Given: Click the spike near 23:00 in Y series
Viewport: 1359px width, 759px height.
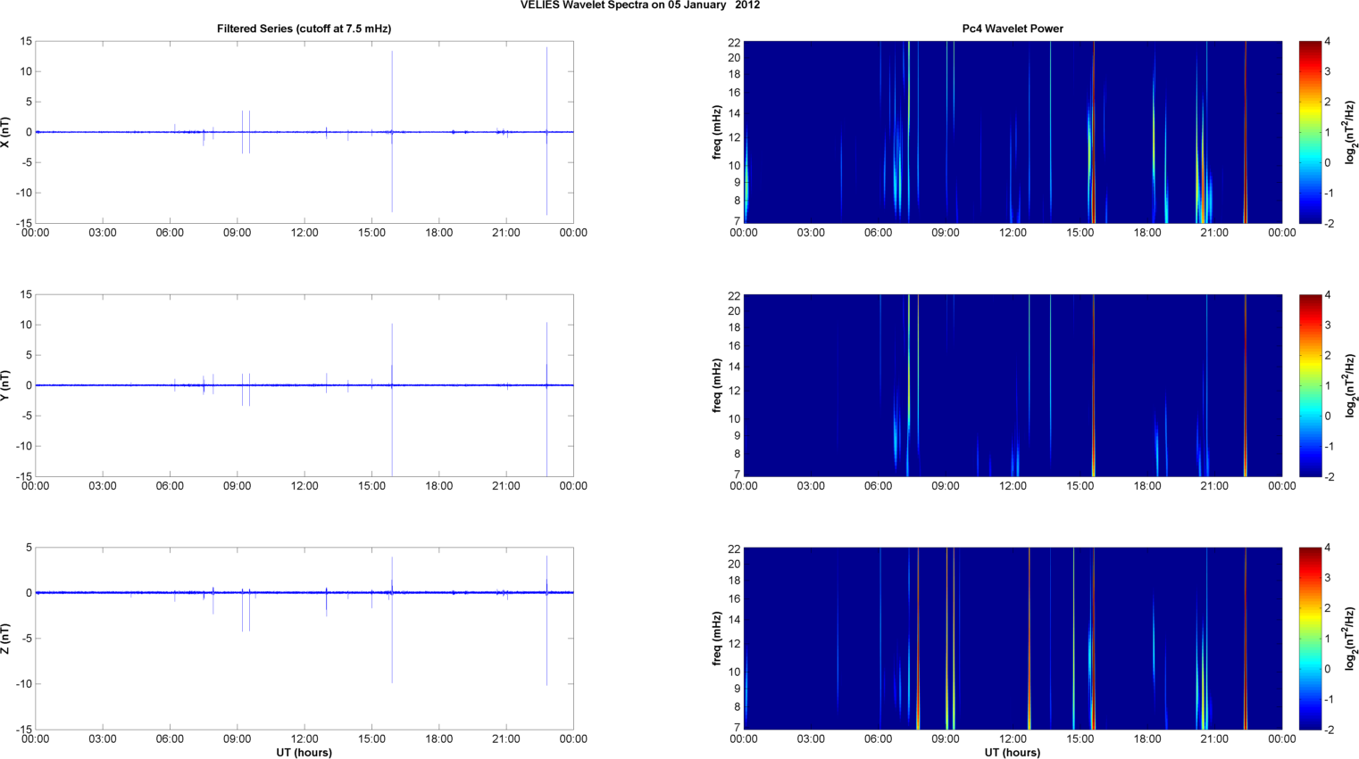Looking at the screenshot, I should click(x=546, y=357).
